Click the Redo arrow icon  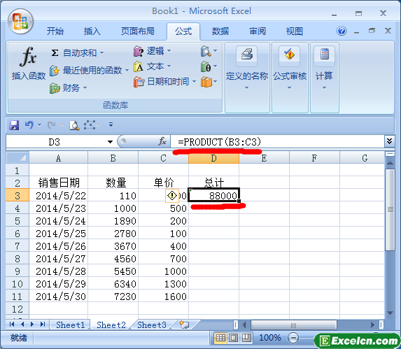(51, 125)
